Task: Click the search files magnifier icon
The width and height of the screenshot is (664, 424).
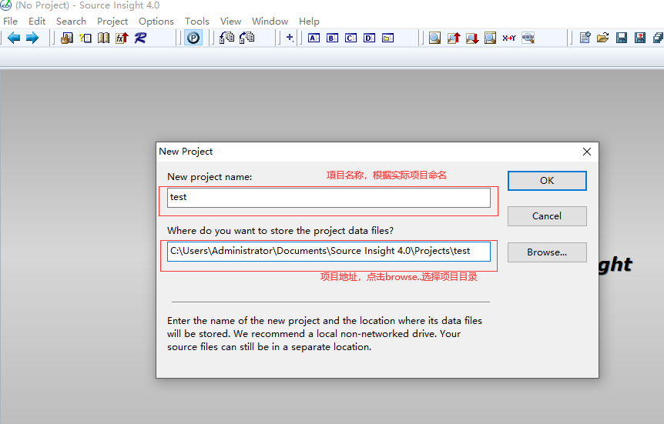Action: (491, 38)
